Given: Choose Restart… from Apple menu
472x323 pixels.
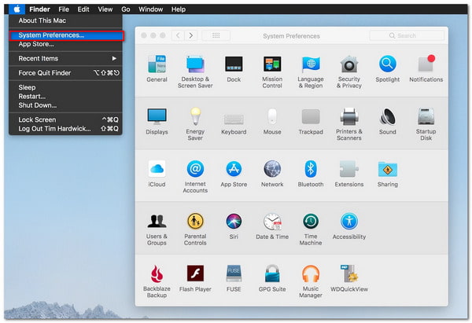Looking at the screenshot, I should click(65, 96).
